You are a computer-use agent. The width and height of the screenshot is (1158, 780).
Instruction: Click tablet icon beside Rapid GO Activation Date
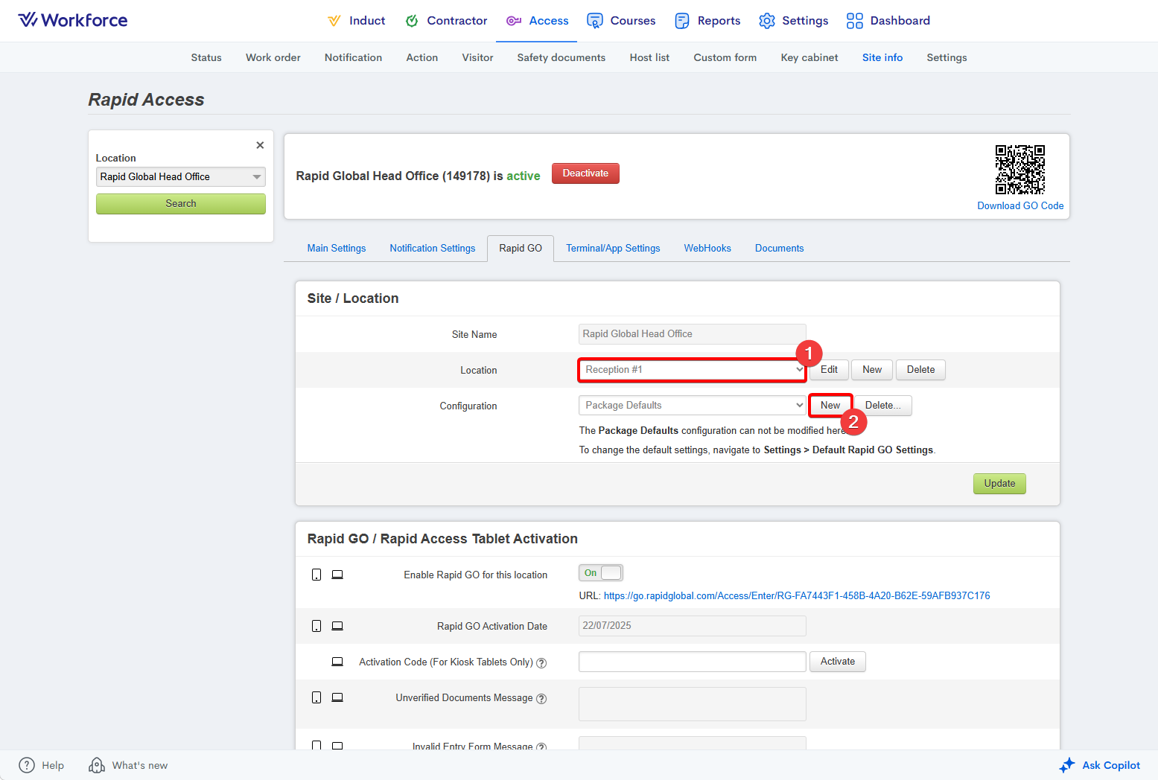tap(316, 626)
